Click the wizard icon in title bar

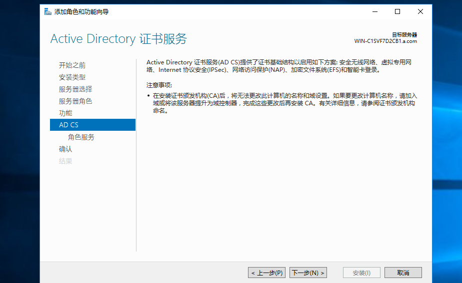47,12
